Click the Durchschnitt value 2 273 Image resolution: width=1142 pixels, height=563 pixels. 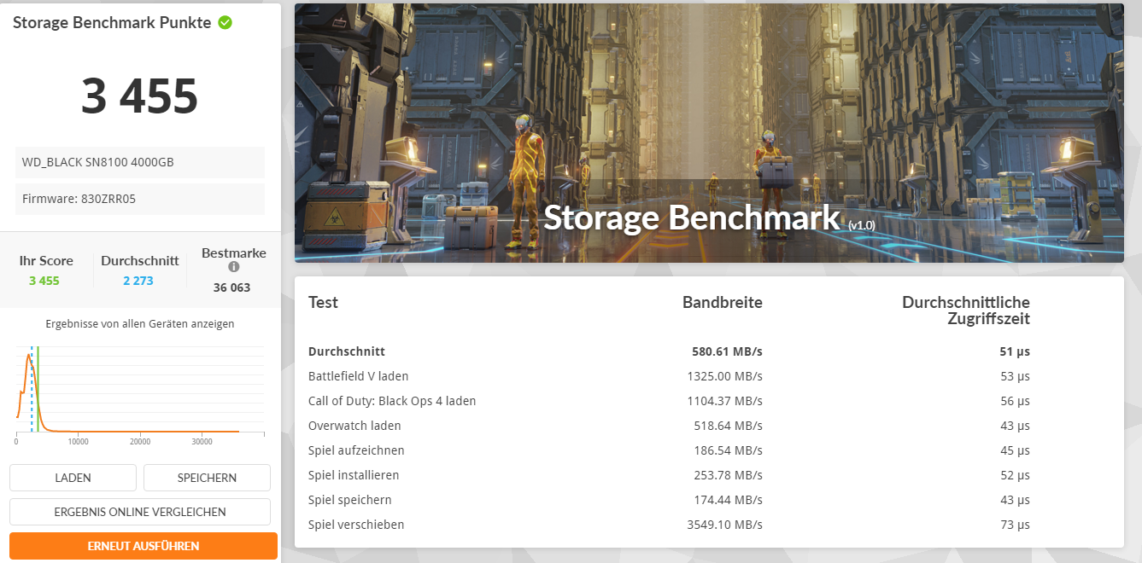click(x=138, y=281)
